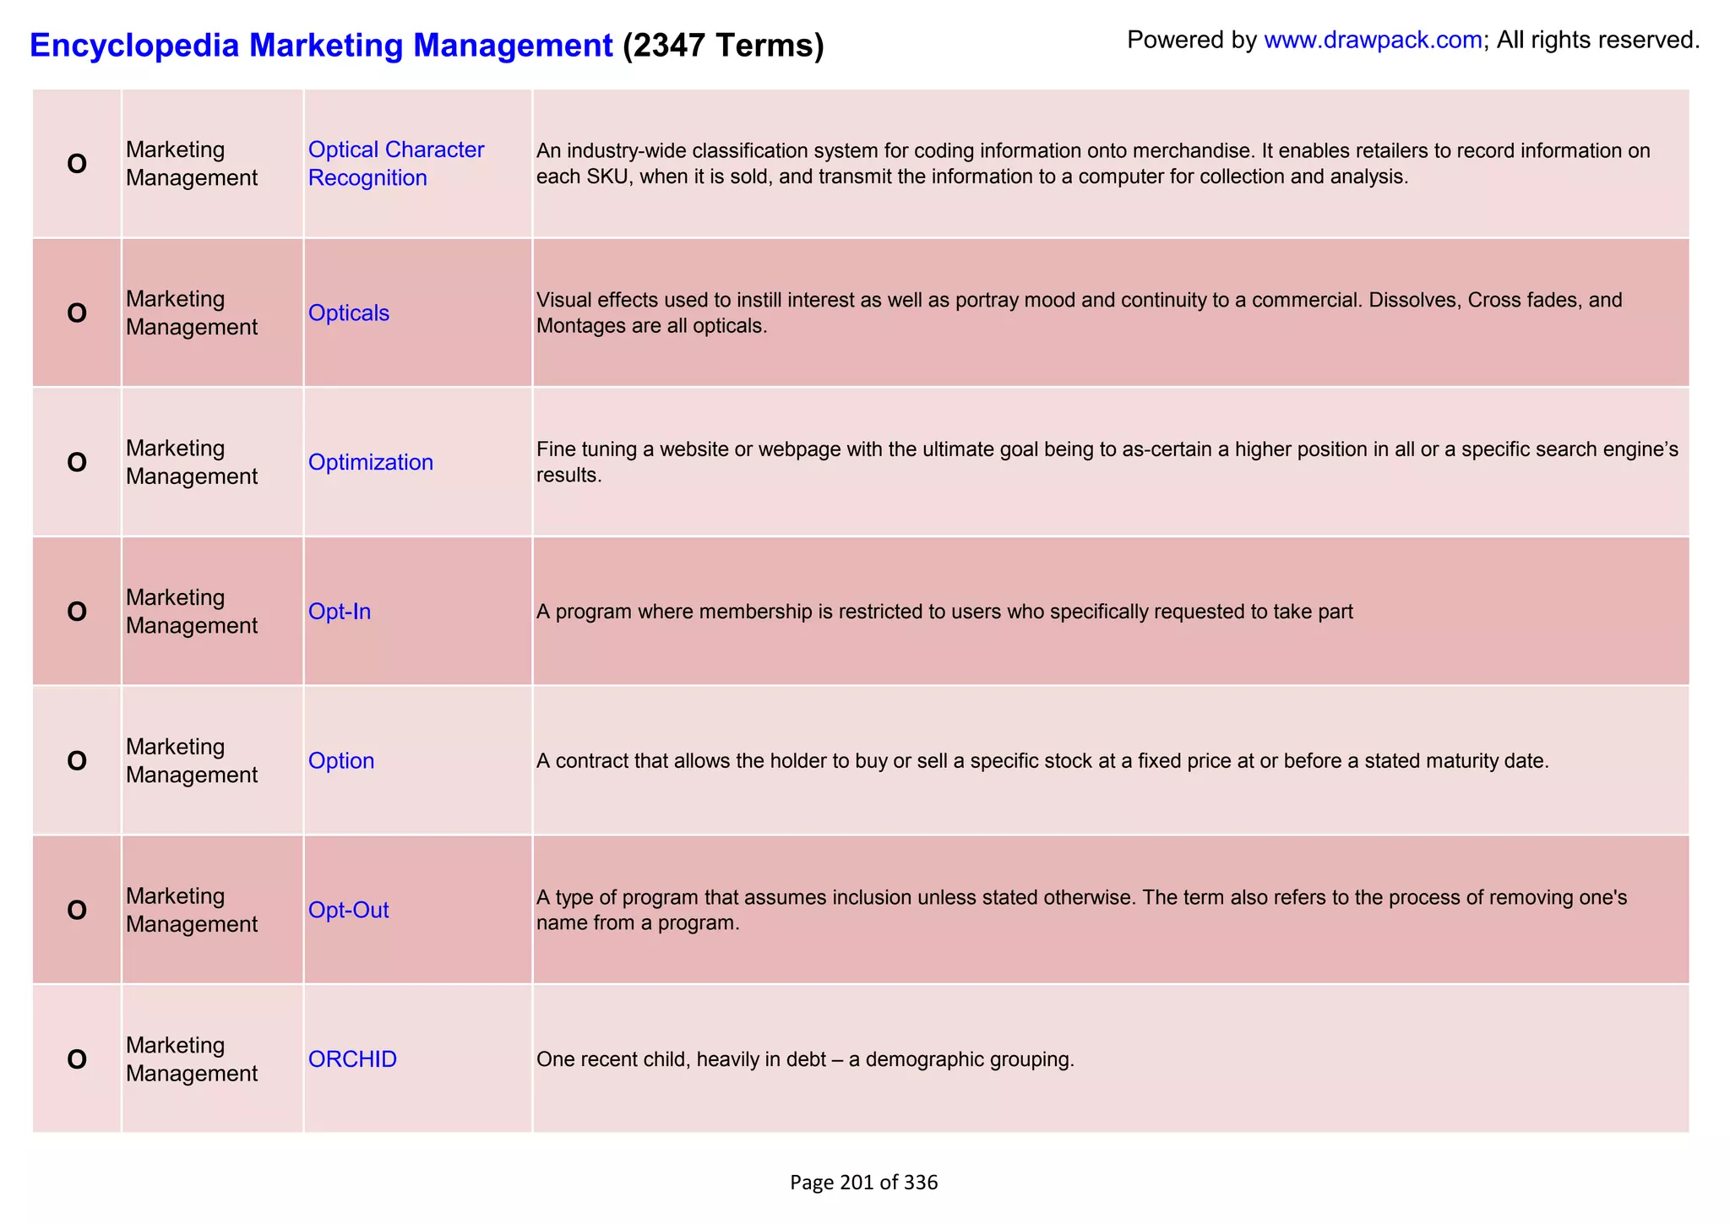This screenshot has width=1730, height=1224.
Task: Click the Opt-In definition about membership
Action: tap(944, 612)
